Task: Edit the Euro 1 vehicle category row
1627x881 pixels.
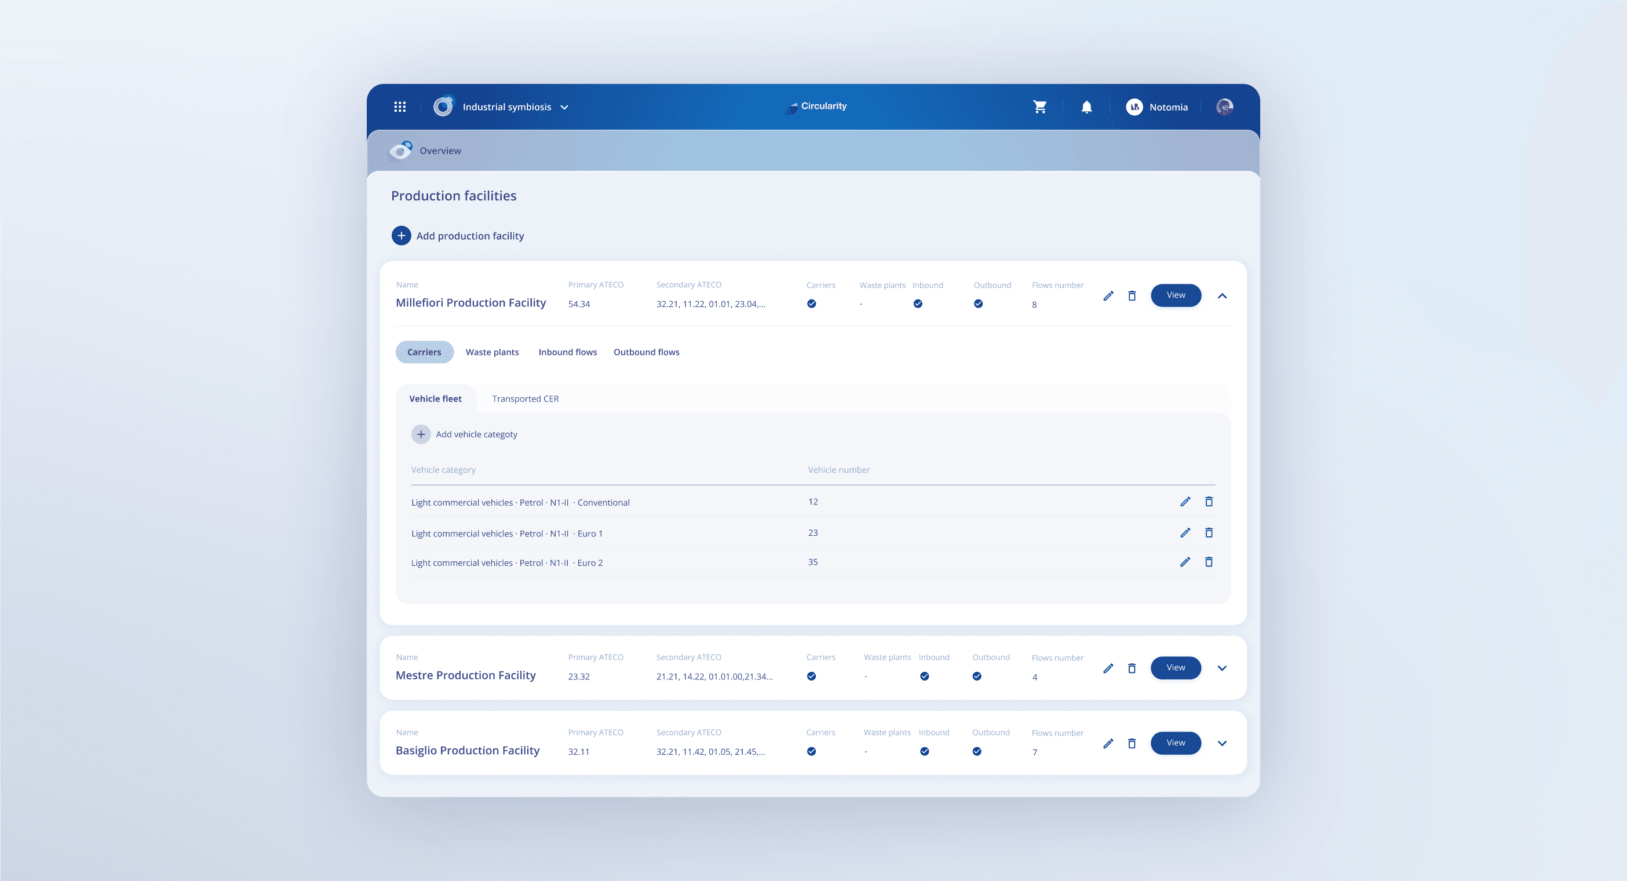Action: pyautogui.click(x=1185, y=532)
